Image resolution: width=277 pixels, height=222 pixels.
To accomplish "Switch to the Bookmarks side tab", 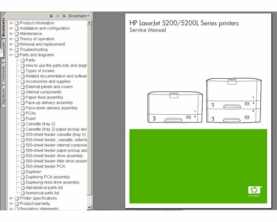I will [3, 27].
